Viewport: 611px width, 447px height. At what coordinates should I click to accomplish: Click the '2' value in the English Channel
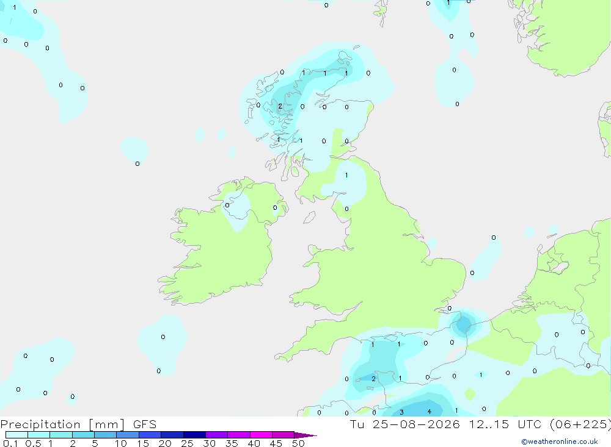pyautogui.click(x=374, y=379)
